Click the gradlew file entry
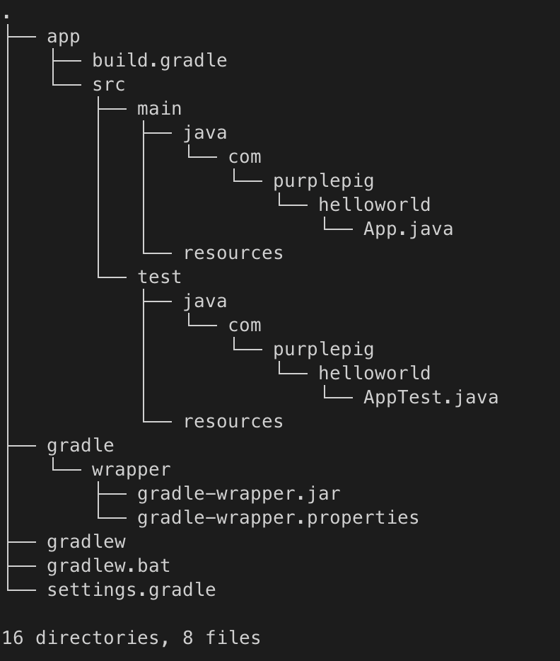 point(86,542)
